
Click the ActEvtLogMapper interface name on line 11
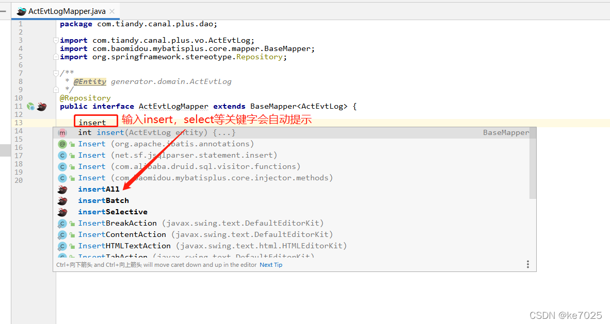tap(173, 106)
